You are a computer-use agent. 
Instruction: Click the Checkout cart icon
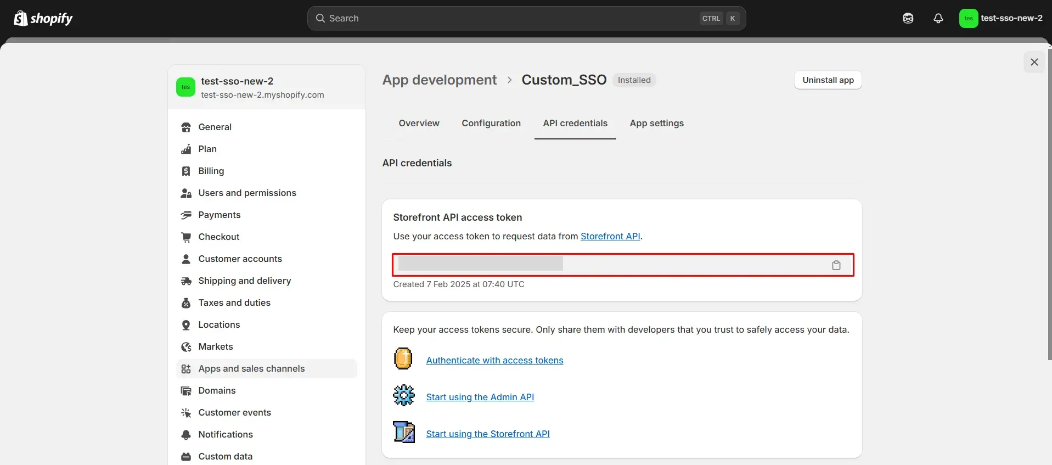(x=186, y=237)
